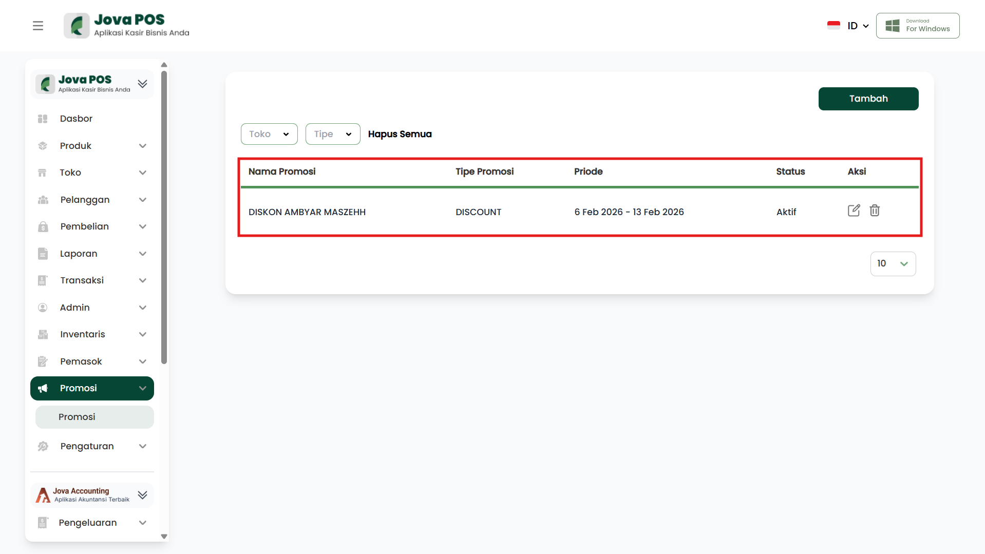Open the ID language selector
The image size is (985, 554).
pos(858,26)
